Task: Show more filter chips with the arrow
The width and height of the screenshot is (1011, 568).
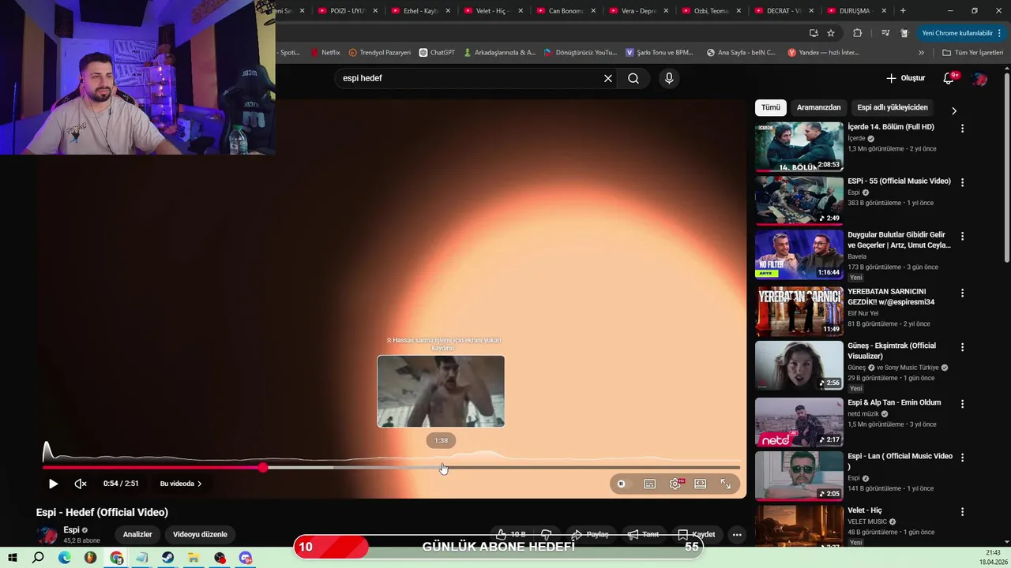Action: coord(954,110)
